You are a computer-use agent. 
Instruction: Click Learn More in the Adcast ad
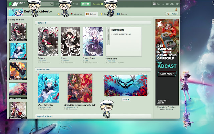click(x=167, y=74)
